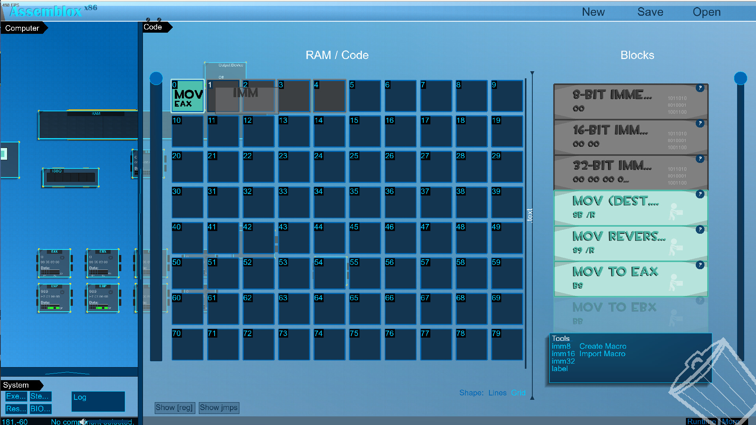Viewport: 756px width, 425px height.
Task: Toggle Show jmps display
Action: coord(219,408)
